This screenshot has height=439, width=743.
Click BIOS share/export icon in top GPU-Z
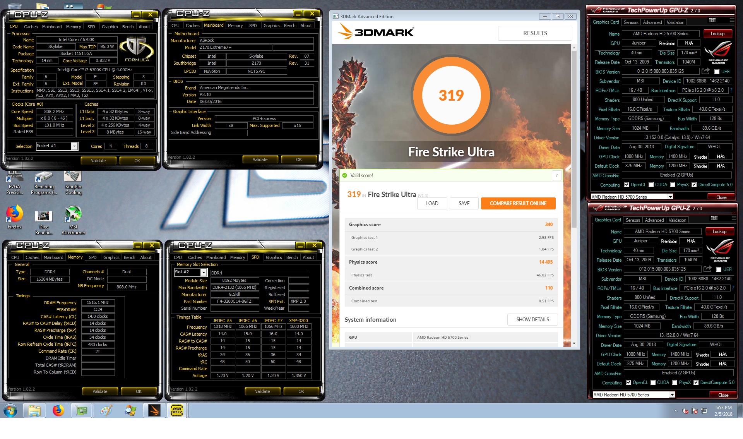click(x=705, y=71)
